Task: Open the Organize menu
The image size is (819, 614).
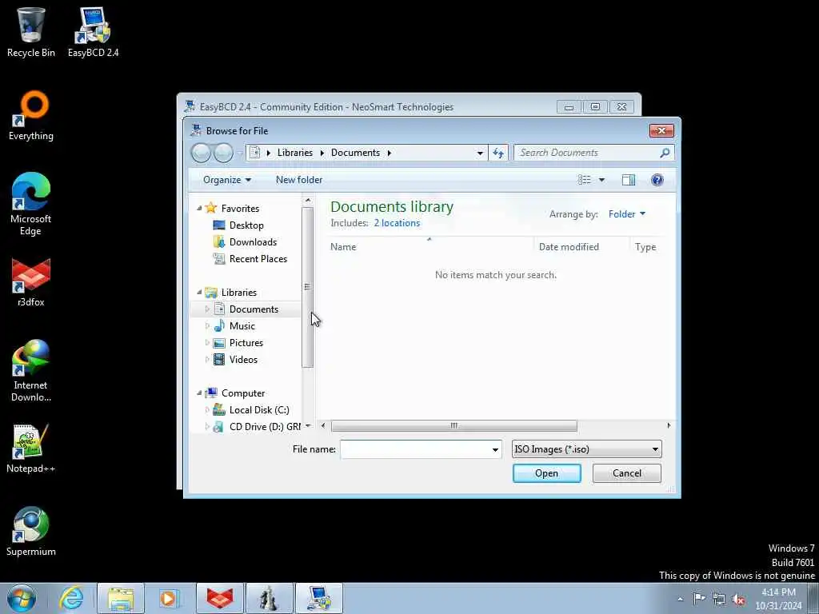Action: tap(227, 180)
